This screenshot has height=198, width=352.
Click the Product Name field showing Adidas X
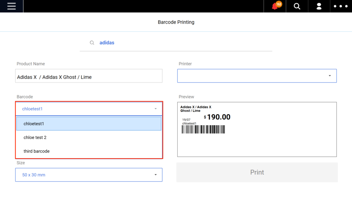89,76
